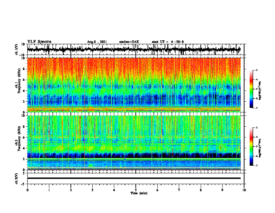The height and width of the screenshot is (213, 275).
Task: Click the 0 tick on time axis
Action: (x=27, y=190)
